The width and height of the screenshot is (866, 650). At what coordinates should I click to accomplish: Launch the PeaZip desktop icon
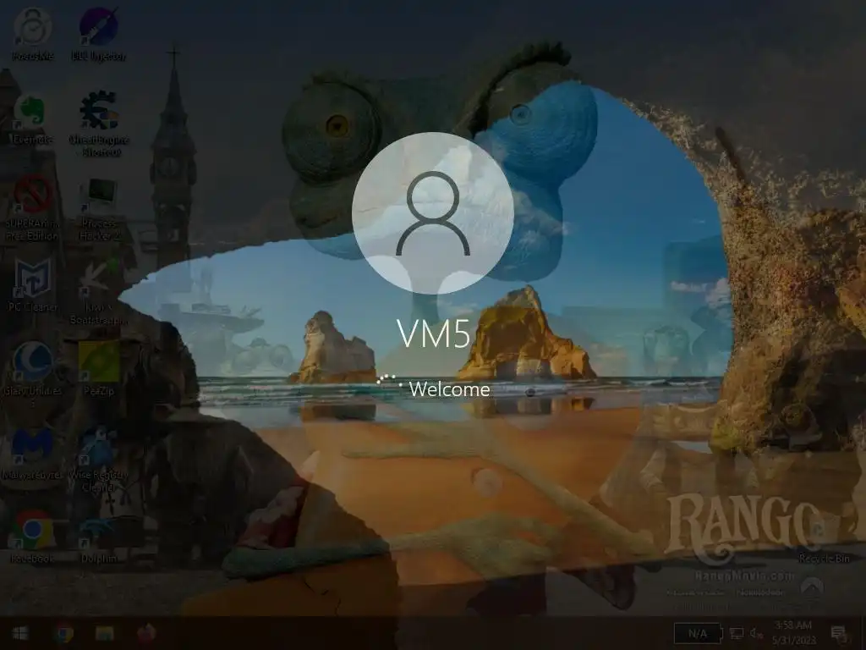pos(99,369)
